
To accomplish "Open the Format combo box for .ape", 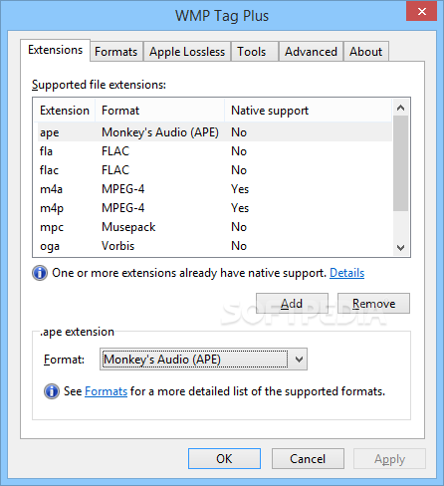I will [203, 360].
